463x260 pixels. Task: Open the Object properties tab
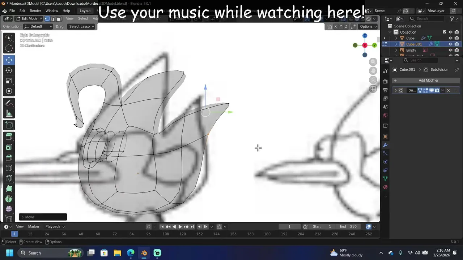pos(385,136)
